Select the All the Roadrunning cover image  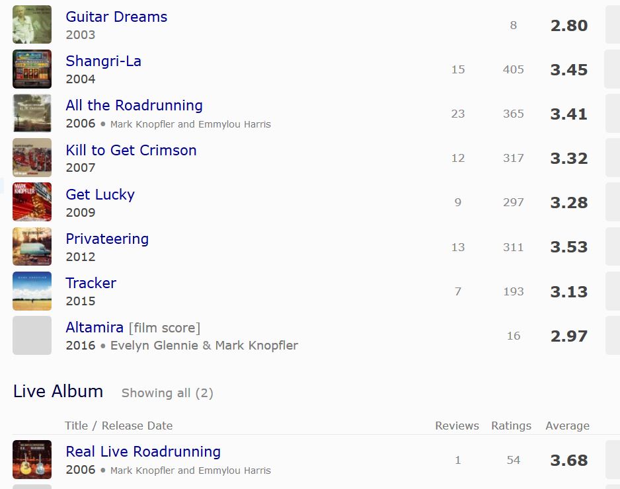32,113
